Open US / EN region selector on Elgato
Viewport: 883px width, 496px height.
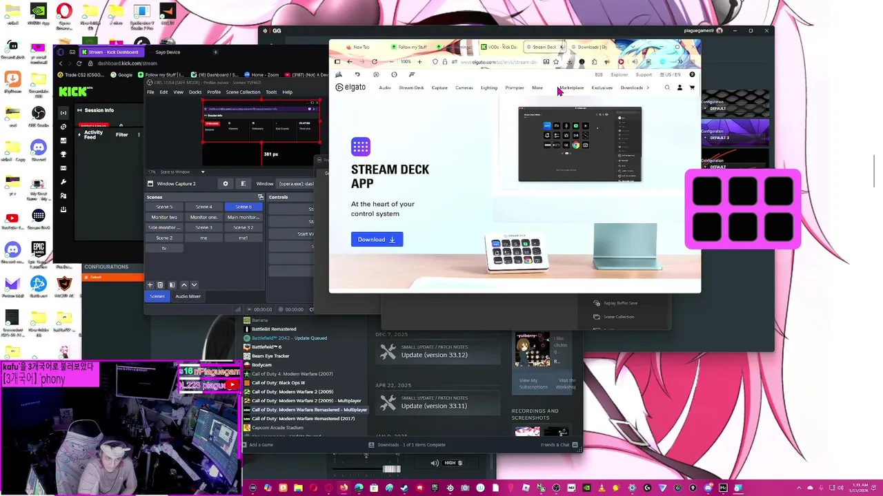point(670,74)
